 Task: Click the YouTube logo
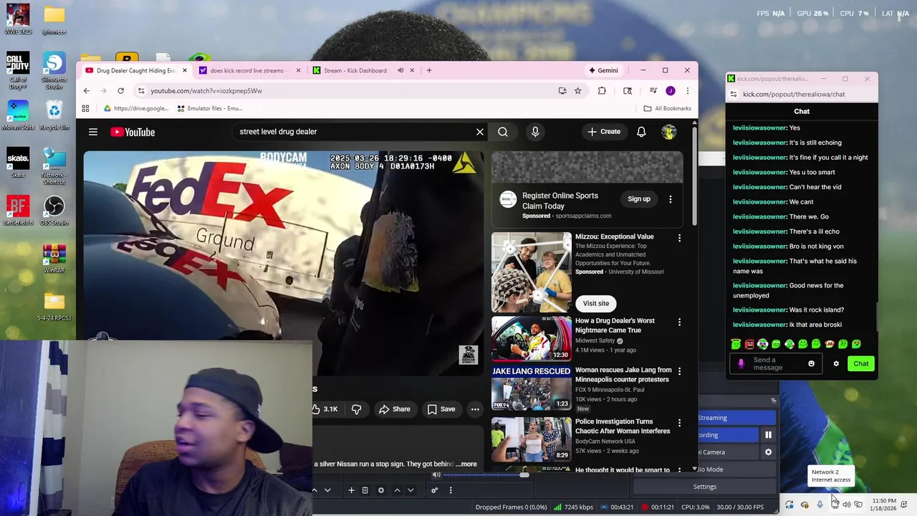(x=133, y=132)
